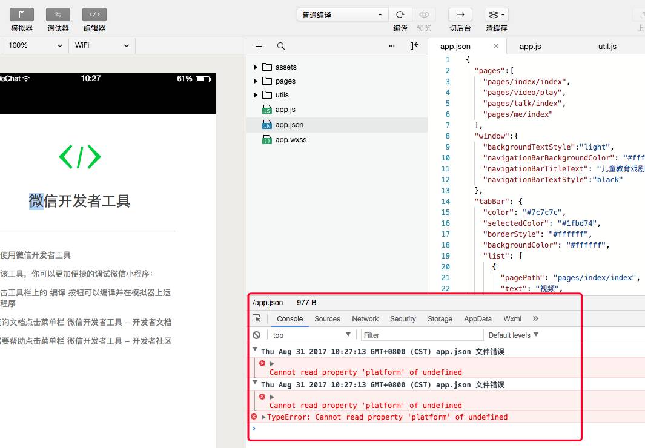Click the app.wxss file type icon
This screenshot has width=645, height=448.
(x=267, y=140)
